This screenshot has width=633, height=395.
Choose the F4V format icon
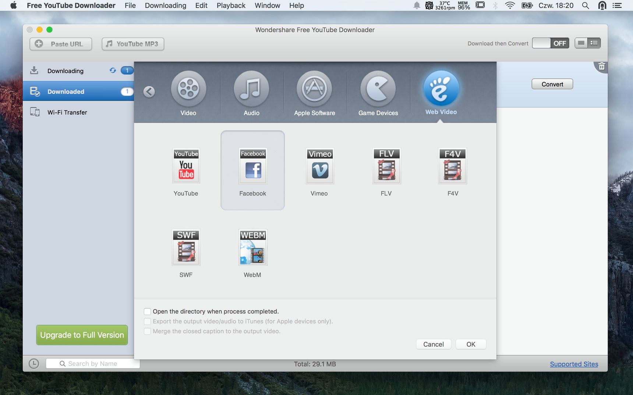pyautogui.click(x=453, y=166)
